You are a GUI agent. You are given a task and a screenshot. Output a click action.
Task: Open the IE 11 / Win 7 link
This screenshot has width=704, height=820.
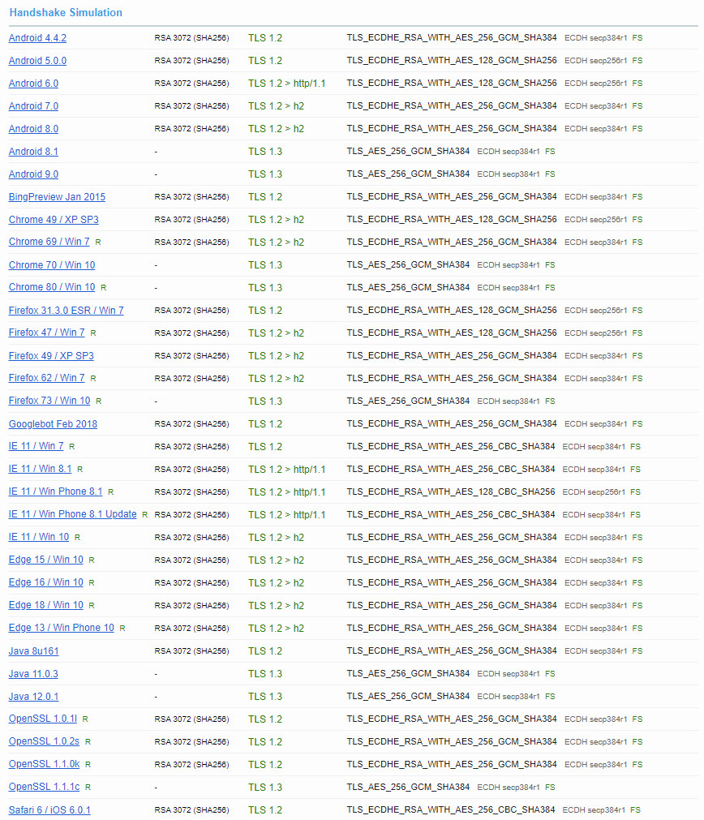[x=36, y=447]
